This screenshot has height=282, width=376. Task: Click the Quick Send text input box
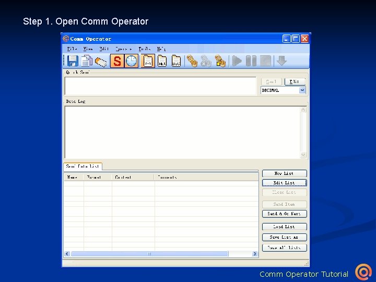click(160, 86)
